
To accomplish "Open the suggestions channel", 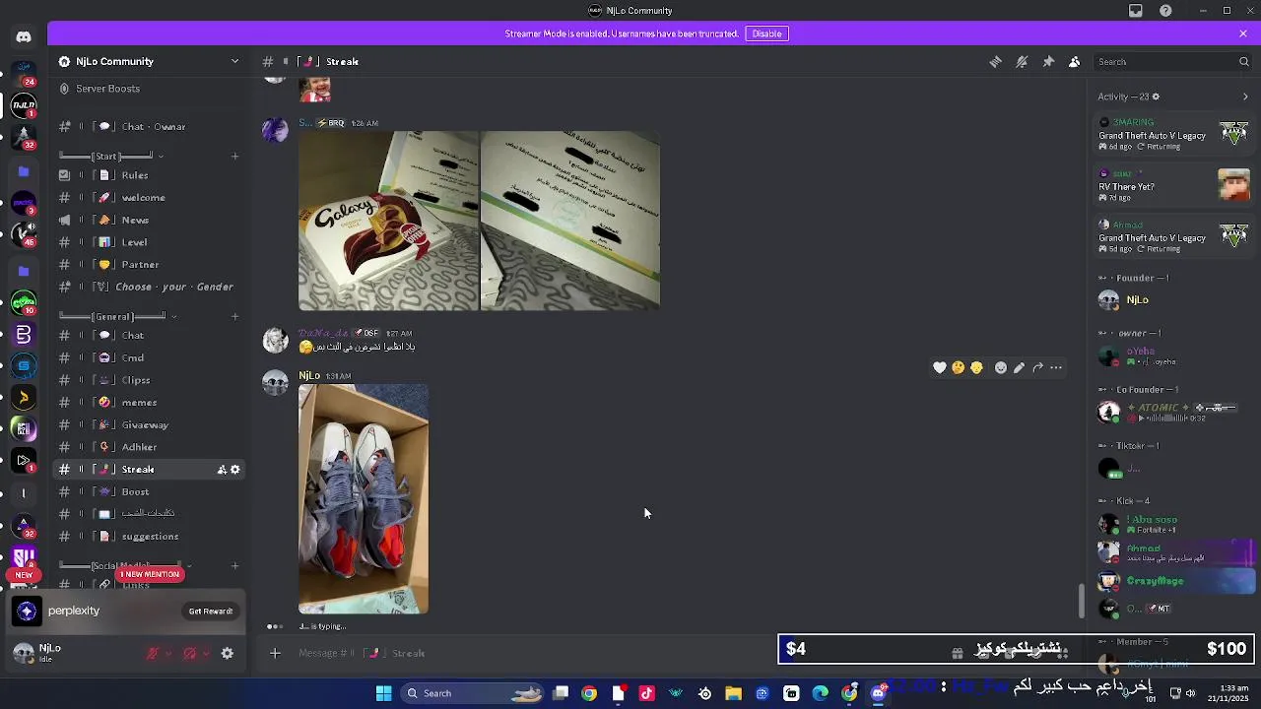I will tap(150, 537).
